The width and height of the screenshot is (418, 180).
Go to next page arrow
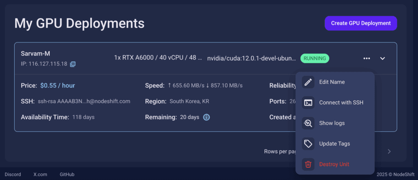click(389, 151)
